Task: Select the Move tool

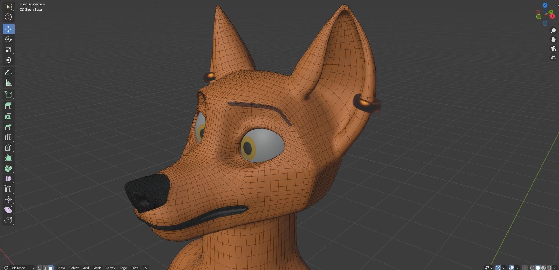Action: (8, 29)
